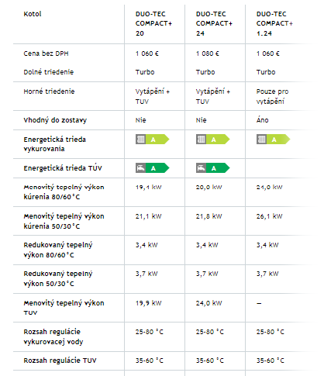Click the Áno value in the Vhodný do zostavy row

click(263, 120)
